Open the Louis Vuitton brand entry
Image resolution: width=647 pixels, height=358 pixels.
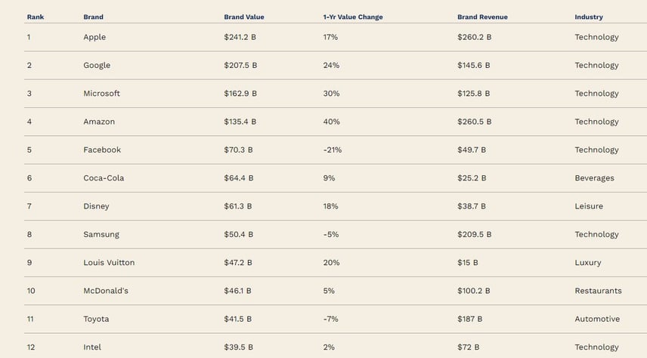109,262
